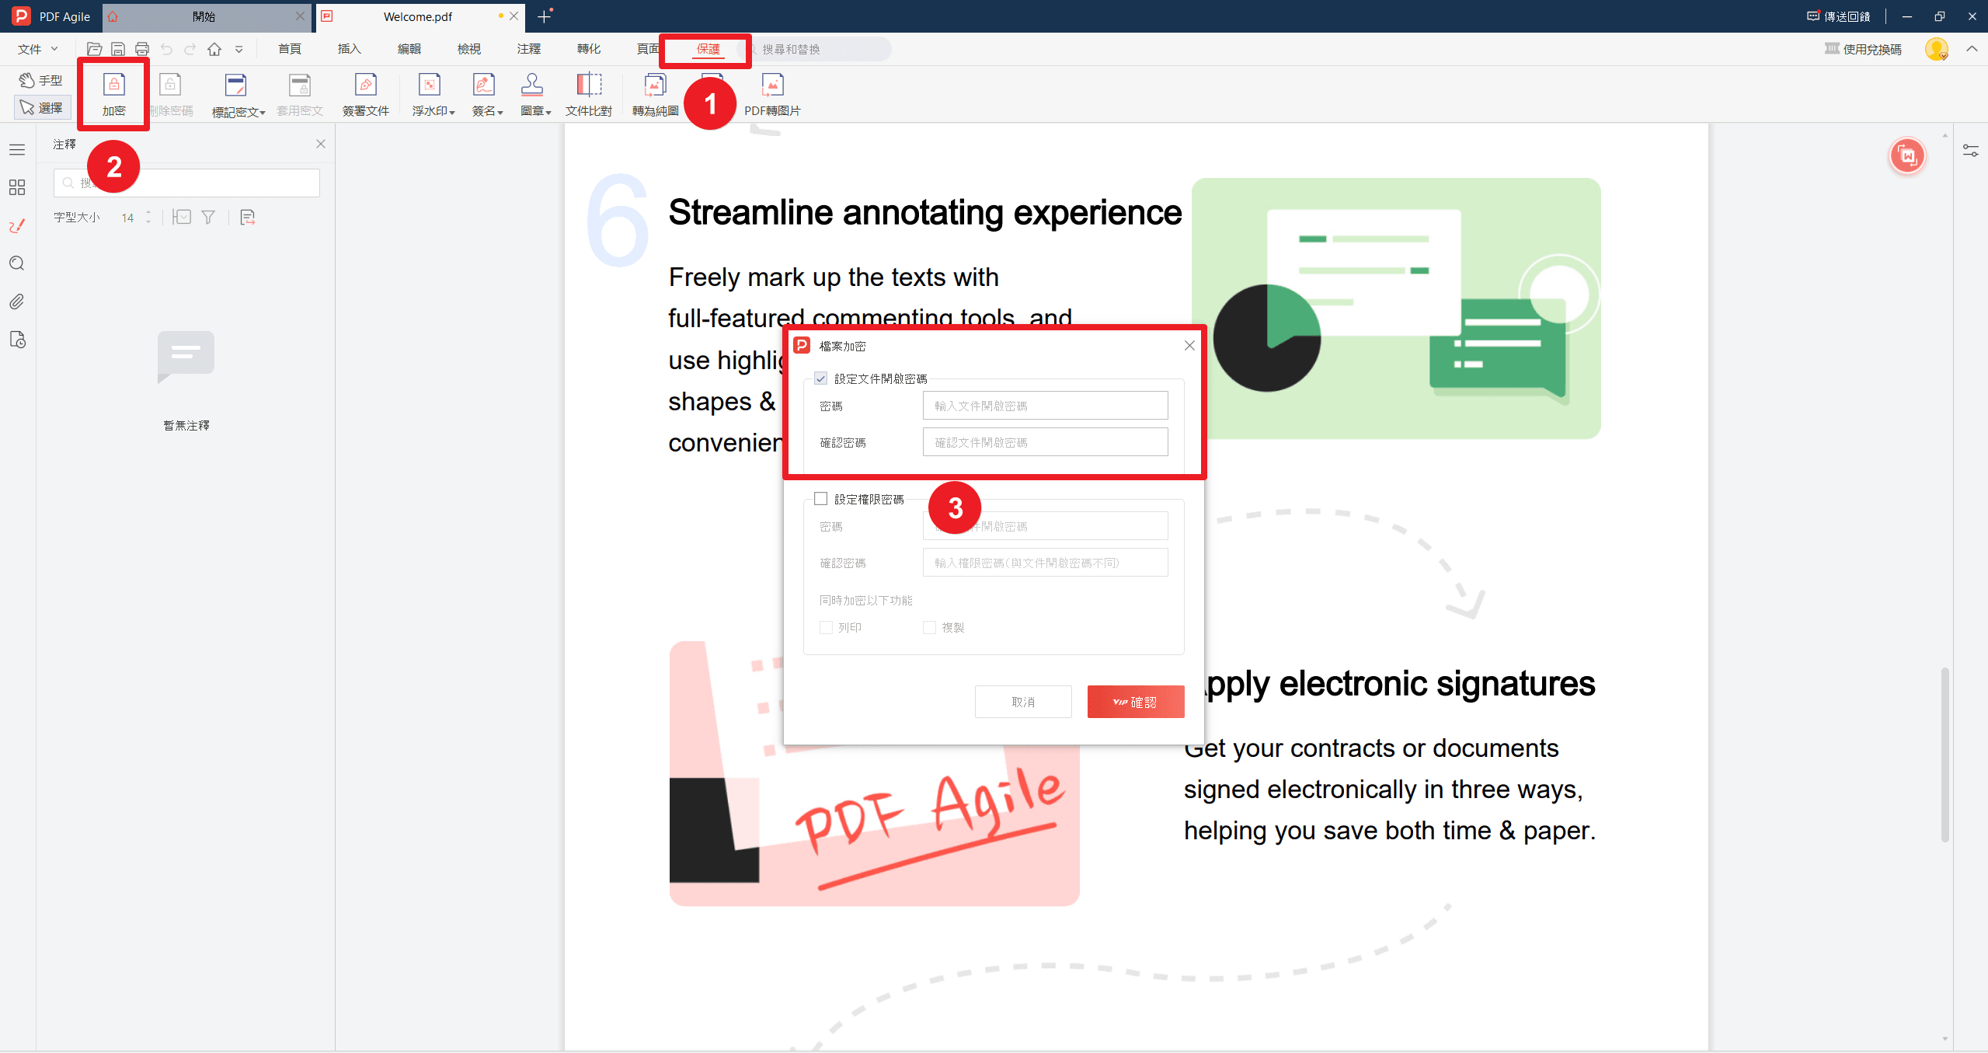The image size is (1988, 1053).
Task: Click the save icon in quick toolbar
Action: (x=118, y=49)
